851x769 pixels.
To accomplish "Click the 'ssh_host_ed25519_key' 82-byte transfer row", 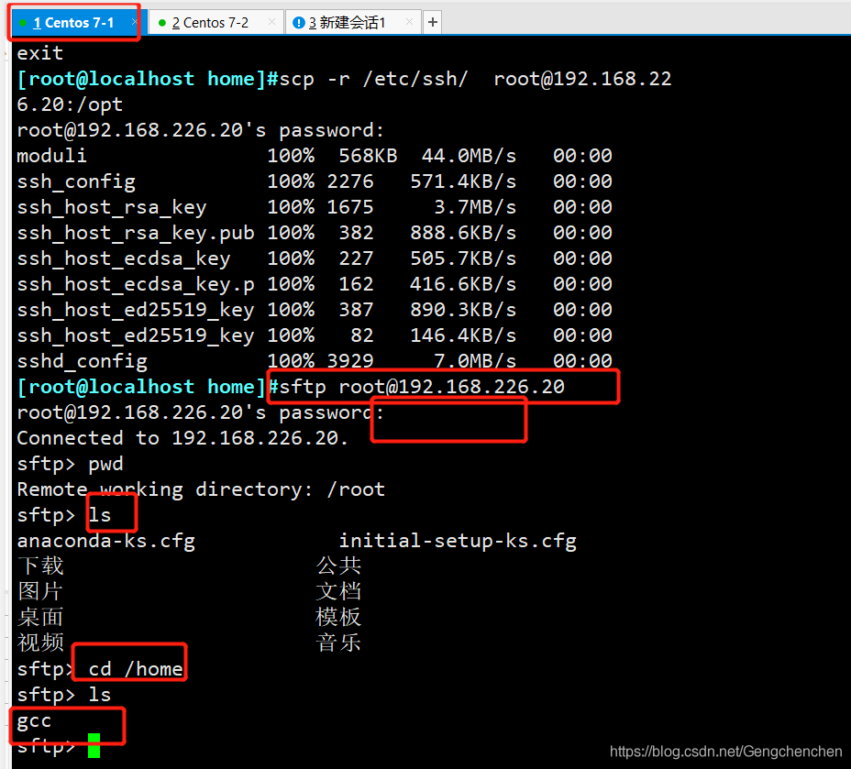I will pyautogui.click(x=315, y=335).
